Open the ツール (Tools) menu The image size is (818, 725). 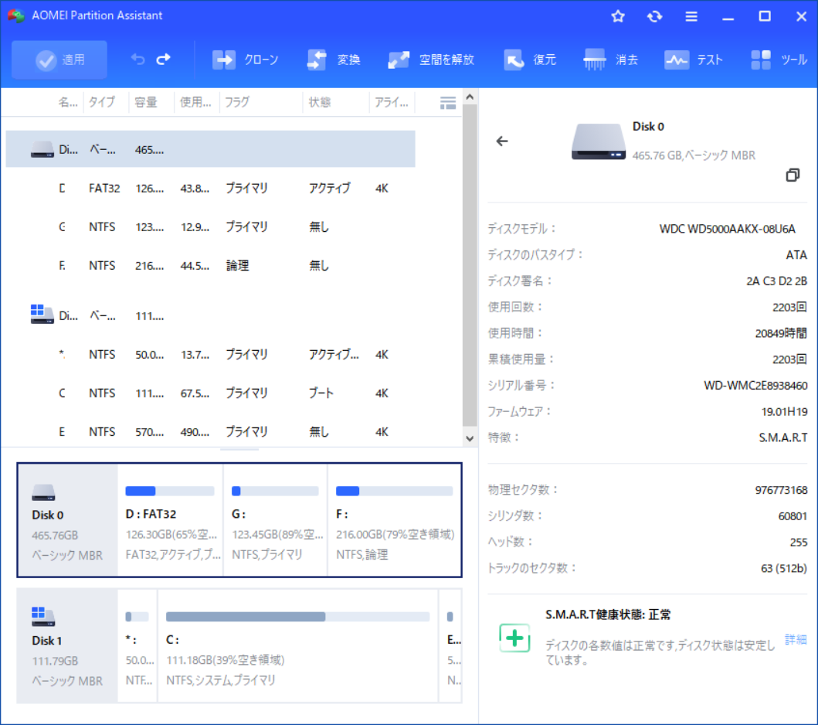[x=779, y=60]
